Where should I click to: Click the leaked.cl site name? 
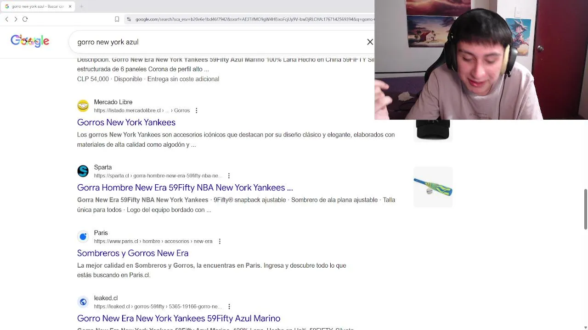[x=106, y=298]
